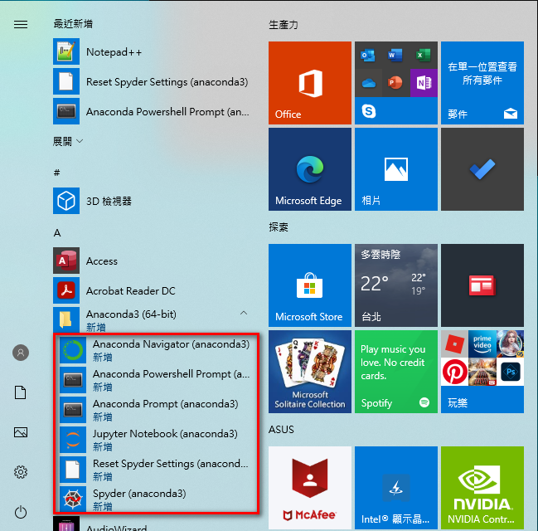Screen dimensions: 538x531
Task: Select the # letter section header
Action: tap(57, 173)
